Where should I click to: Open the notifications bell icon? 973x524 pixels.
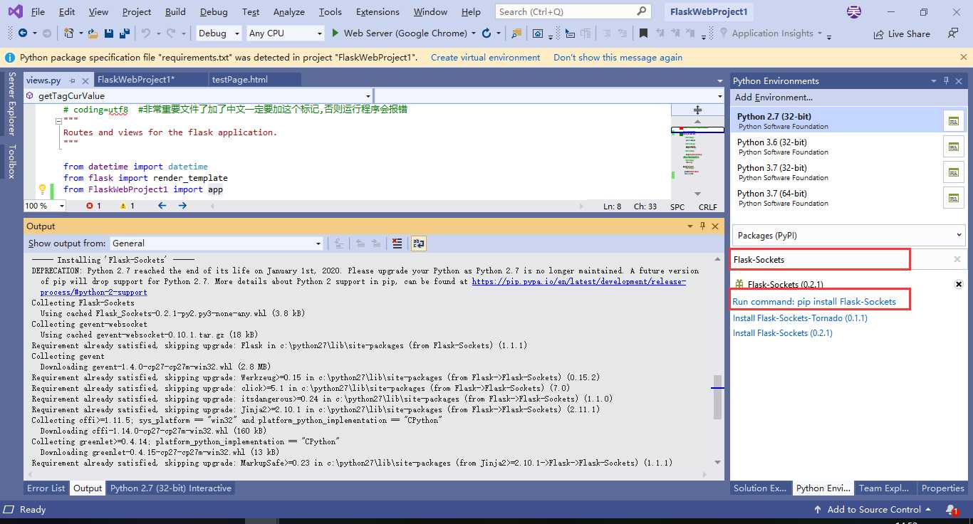(952, 510)
